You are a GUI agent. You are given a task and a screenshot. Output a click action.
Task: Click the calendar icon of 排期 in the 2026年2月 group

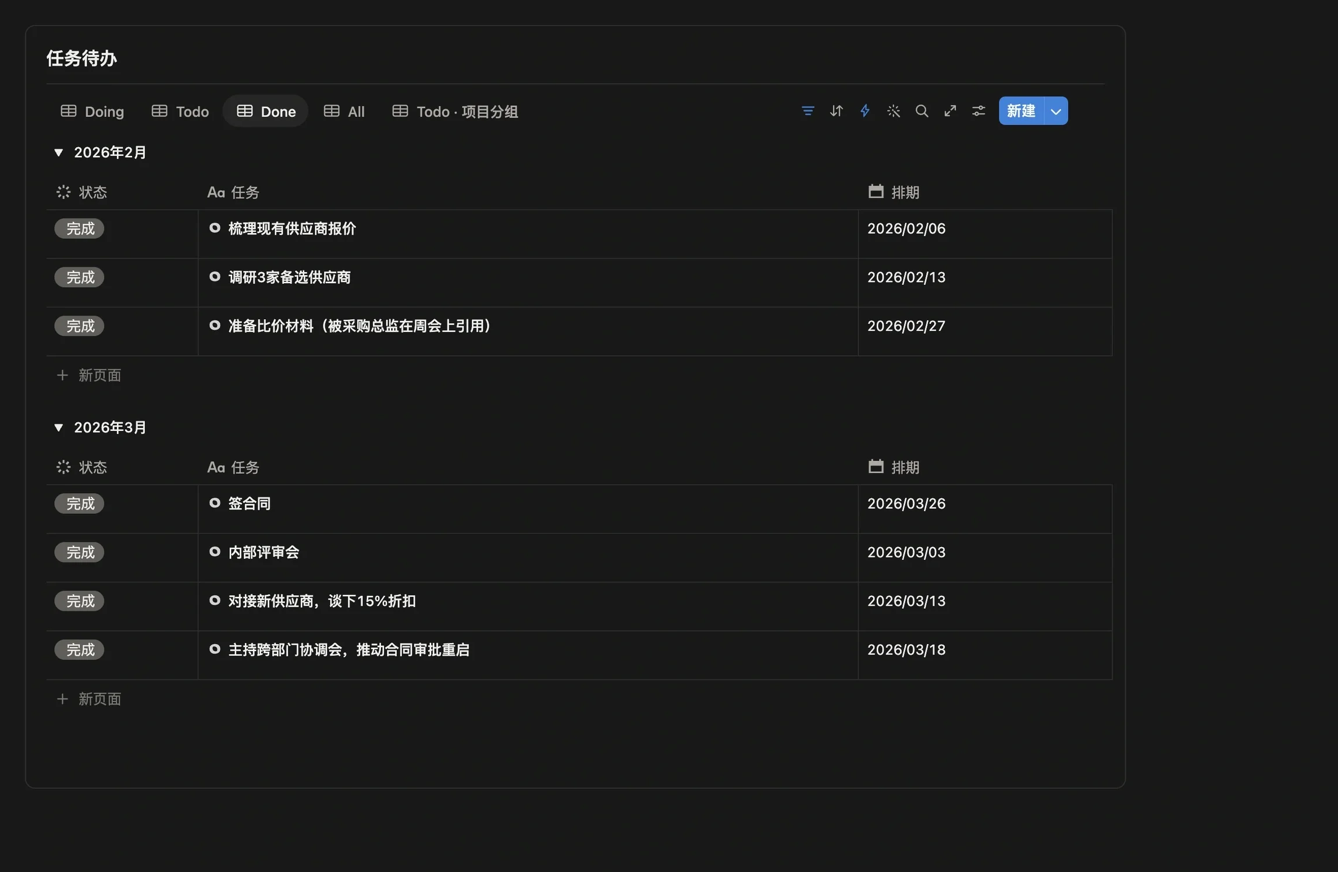pos(876,191)
